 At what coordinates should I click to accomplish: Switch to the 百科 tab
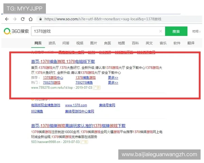[135, 43]
